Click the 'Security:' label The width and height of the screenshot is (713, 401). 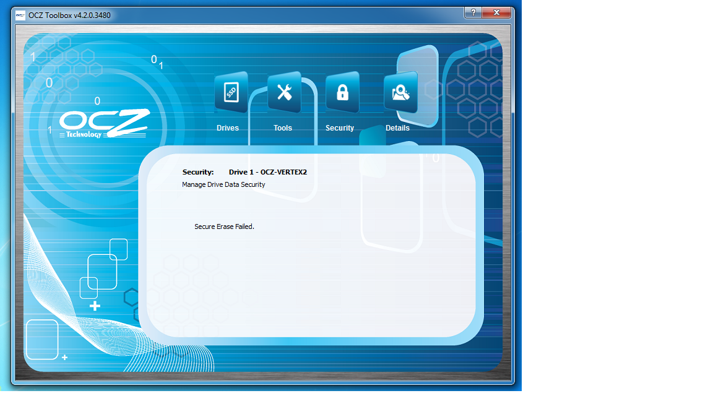tap(198, 172)
